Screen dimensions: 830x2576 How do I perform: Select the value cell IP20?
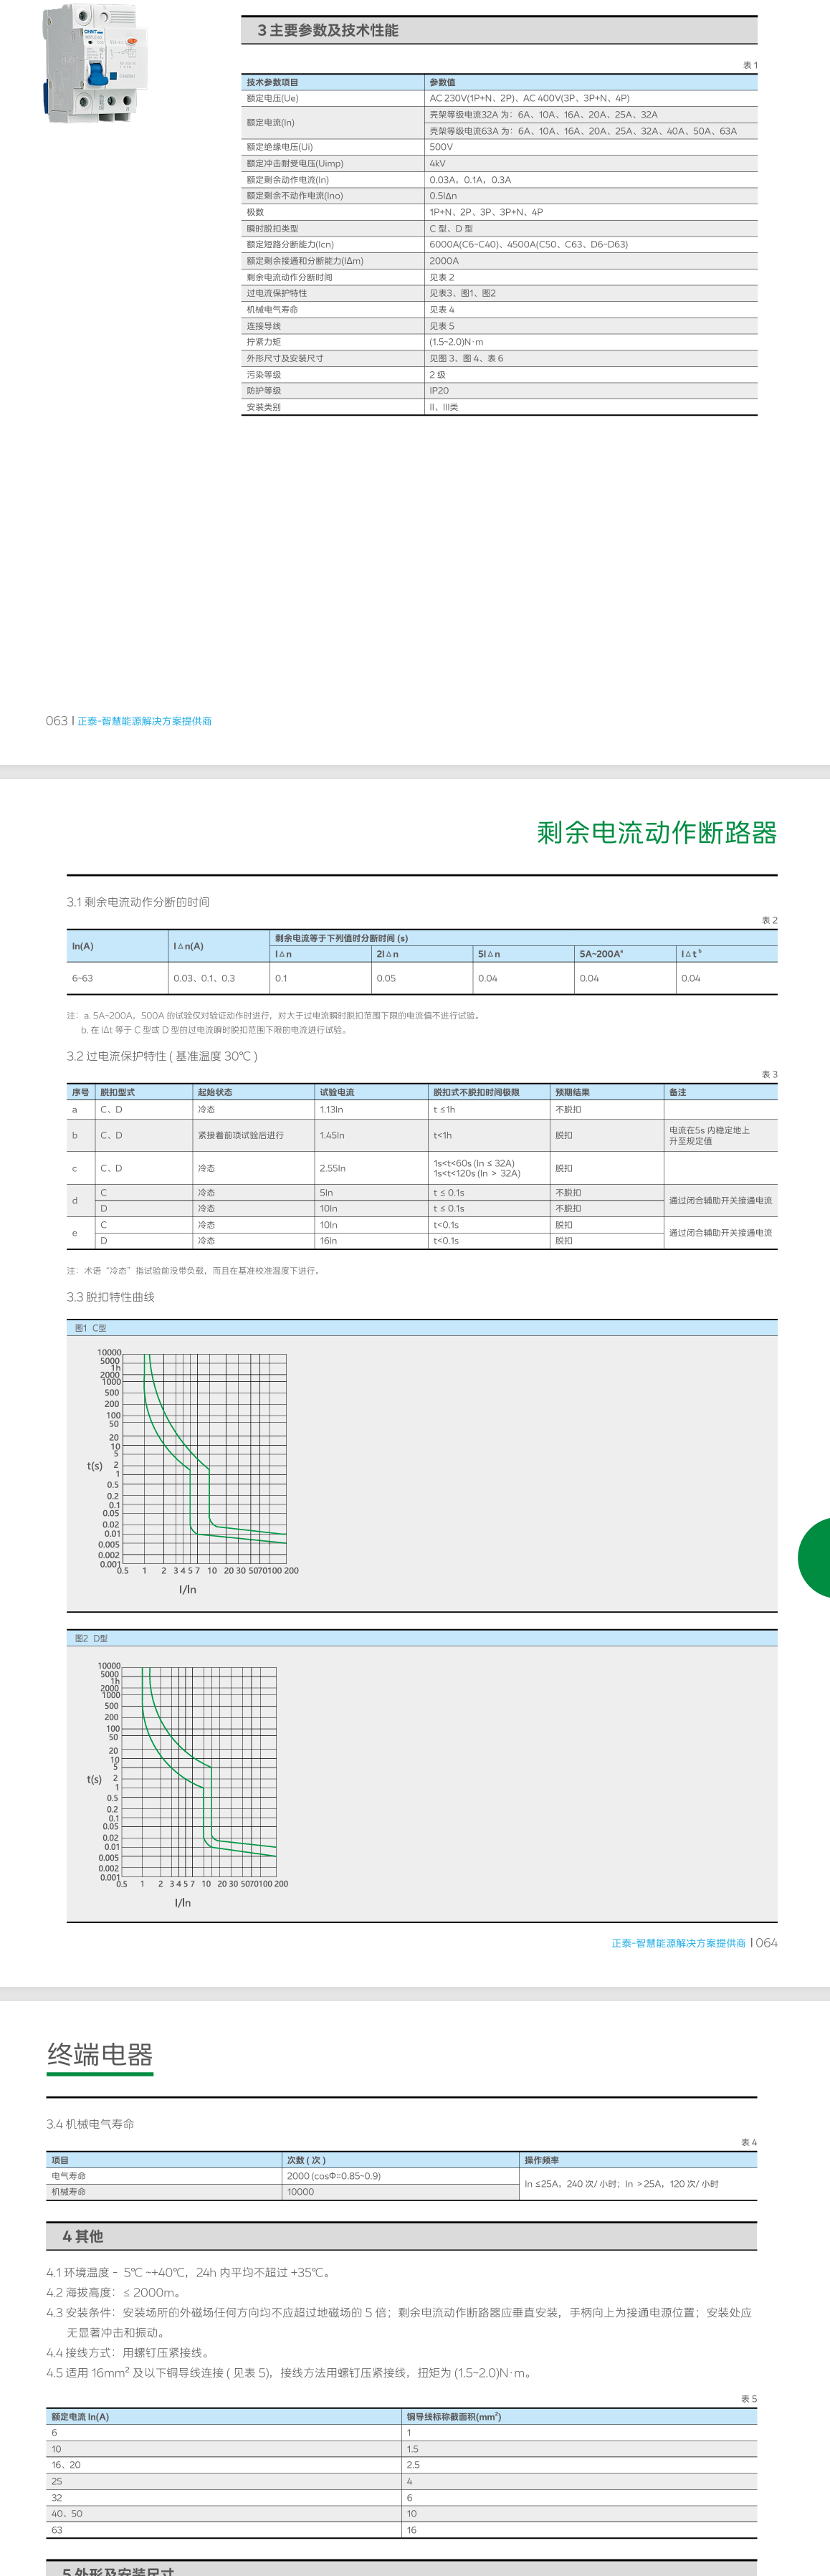tap(439, 391)
